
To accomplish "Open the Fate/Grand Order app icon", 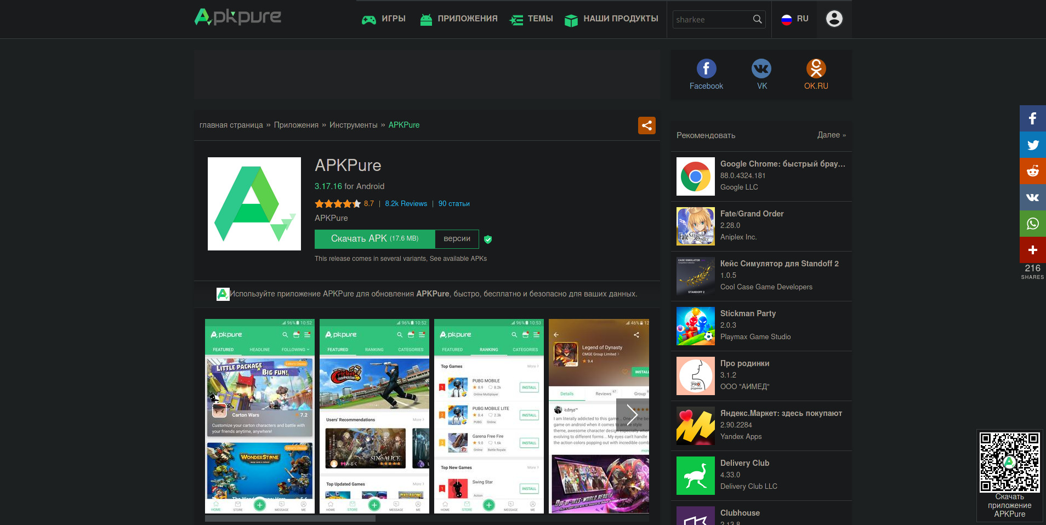I will [696, 226].
